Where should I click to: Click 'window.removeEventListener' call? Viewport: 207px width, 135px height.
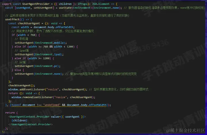pyautogui.click(x=32, y=97)
